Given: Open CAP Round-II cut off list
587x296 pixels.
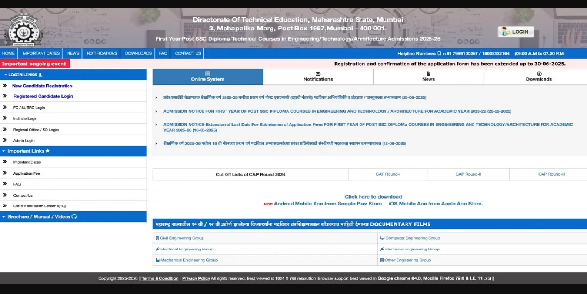Looking at the screenshot, I should click(469, 174).
